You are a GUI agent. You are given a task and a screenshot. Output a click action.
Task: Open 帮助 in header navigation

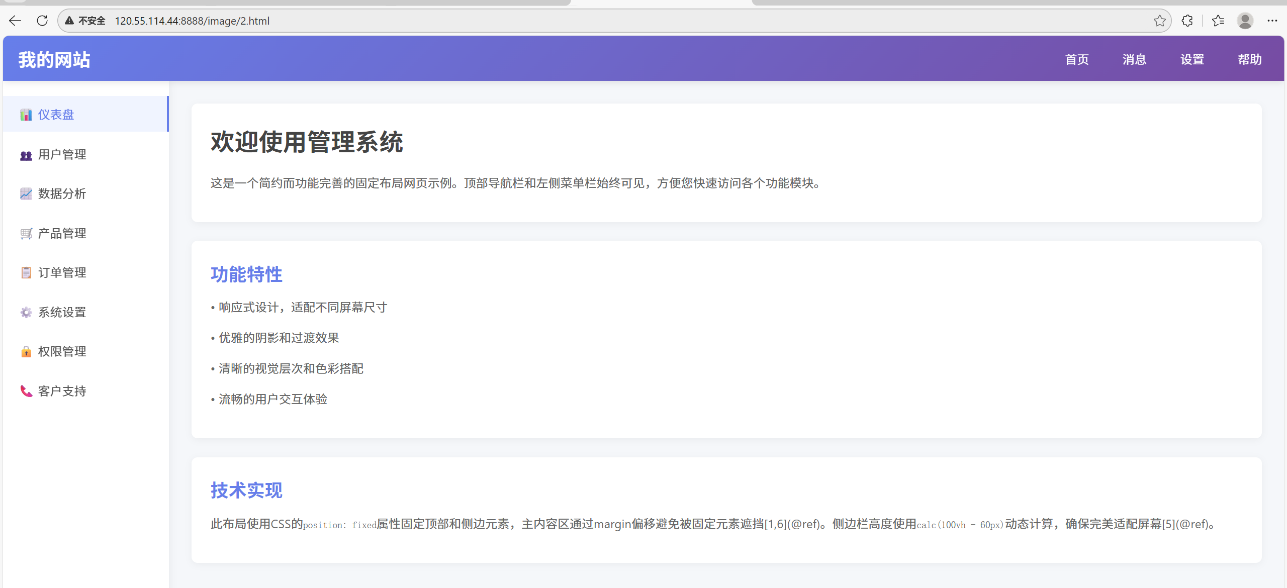pyautogui.click(x=1249, y=60)
